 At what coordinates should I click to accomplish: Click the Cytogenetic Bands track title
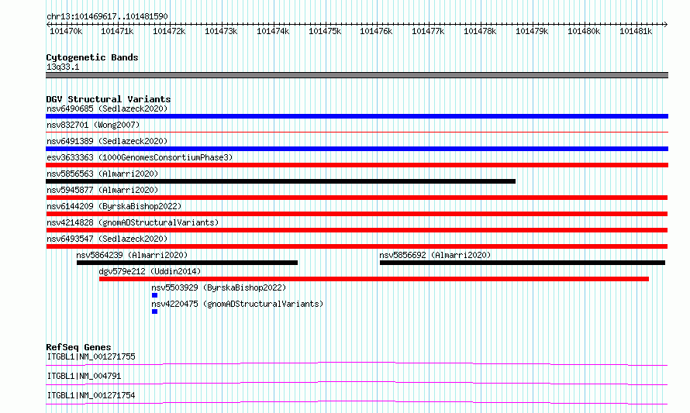coord(92,57)
